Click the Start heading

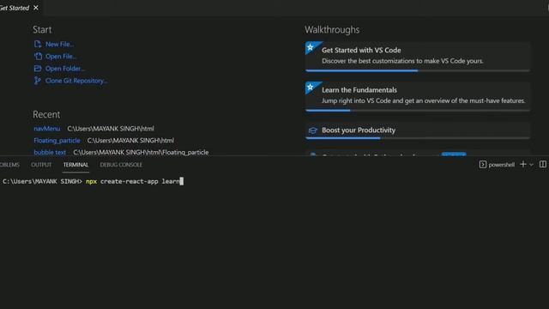tap(42, 30)
